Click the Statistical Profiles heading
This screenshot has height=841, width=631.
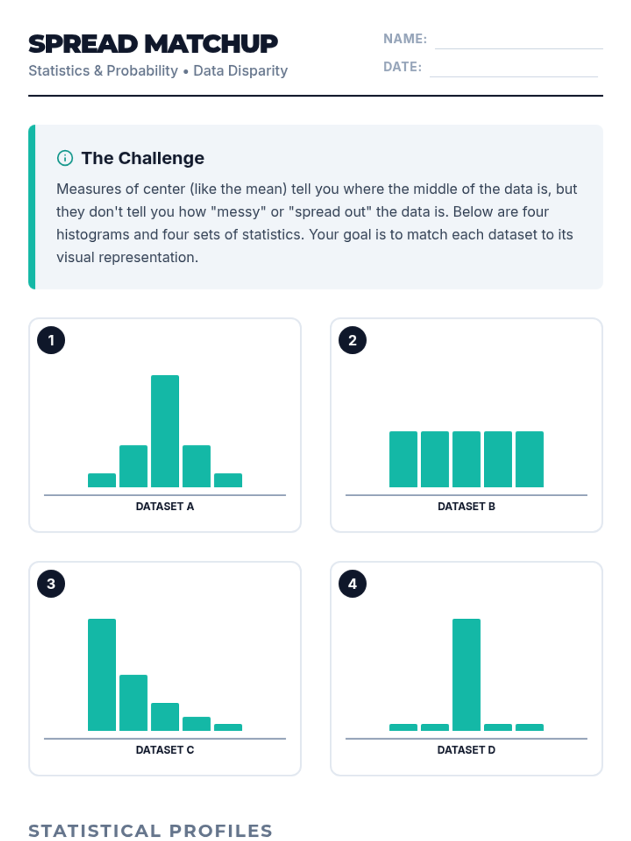[x=150, y=830]
